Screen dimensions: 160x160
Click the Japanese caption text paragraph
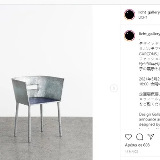[x=149, y=56]
